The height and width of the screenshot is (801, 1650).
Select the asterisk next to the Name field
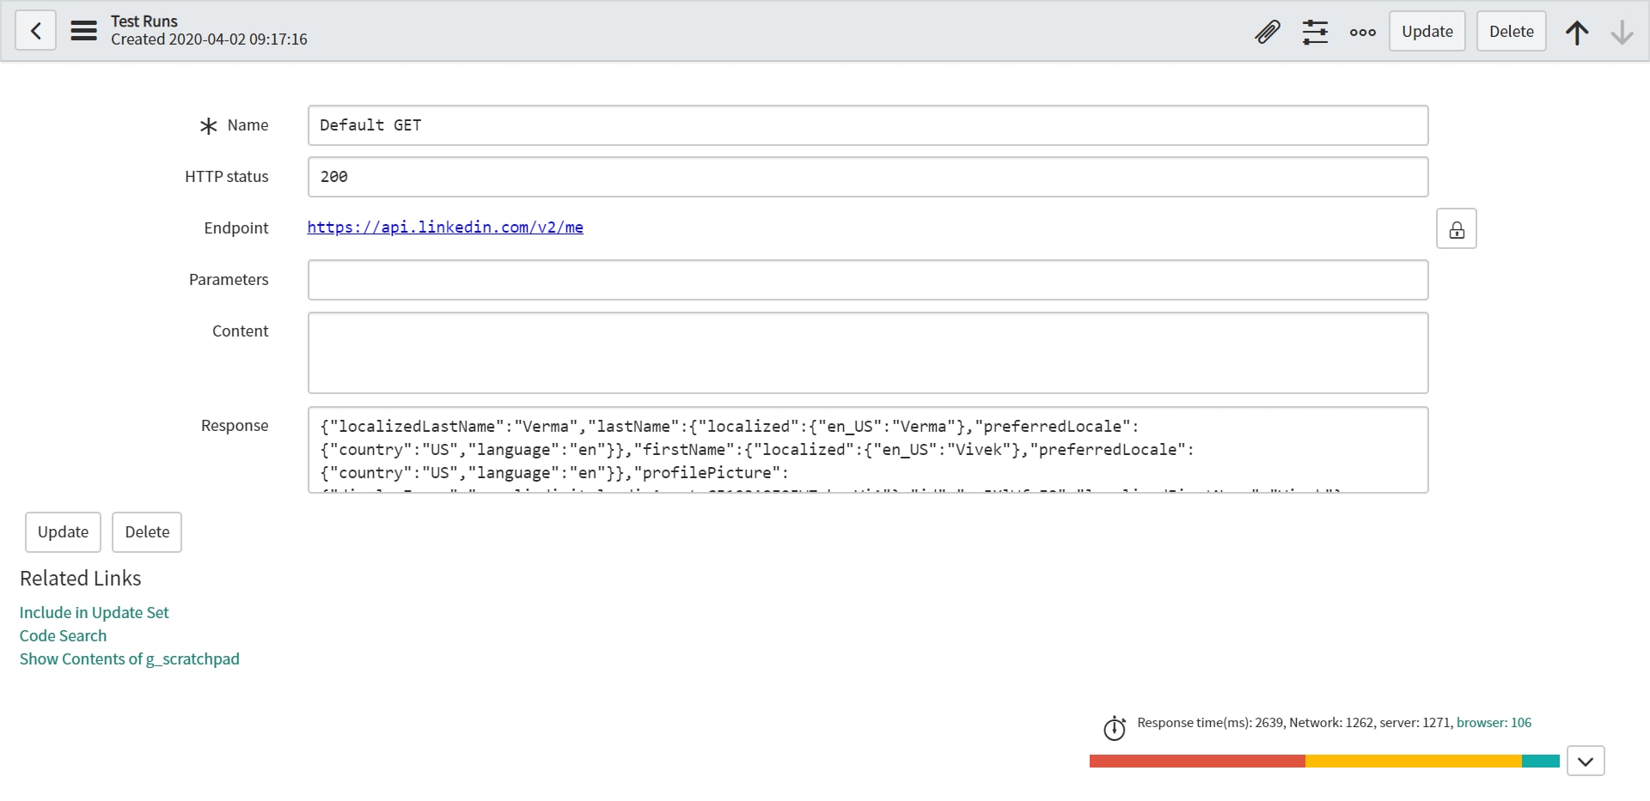coord(206,125)
